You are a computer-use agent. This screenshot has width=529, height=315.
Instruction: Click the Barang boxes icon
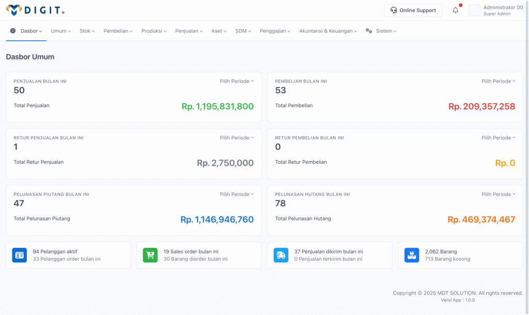tap(412, 255)
